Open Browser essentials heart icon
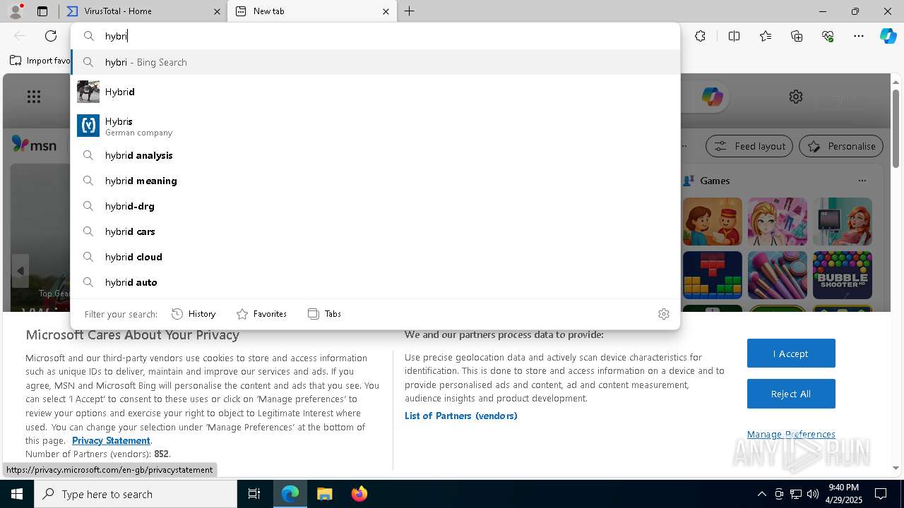Viewport: 904px width, 508px height. pyautogui.click(x=828, y=36)
